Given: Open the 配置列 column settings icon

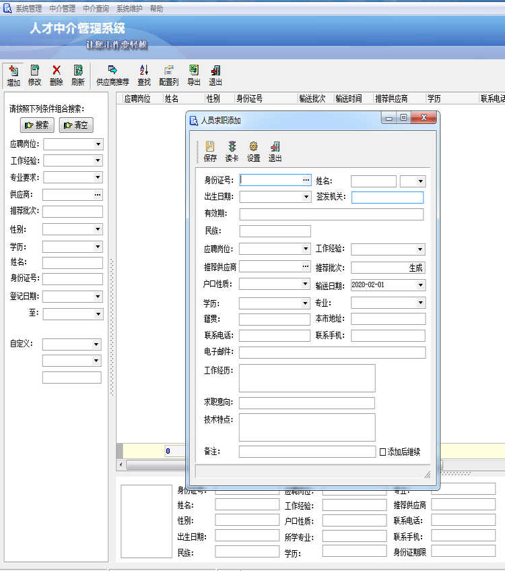Looking at the screenshot, I should 169,76.
